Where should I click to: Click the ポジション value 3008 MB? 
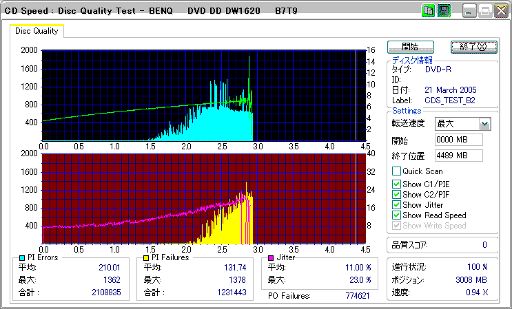pyautogui.click(x=471, y=280)
